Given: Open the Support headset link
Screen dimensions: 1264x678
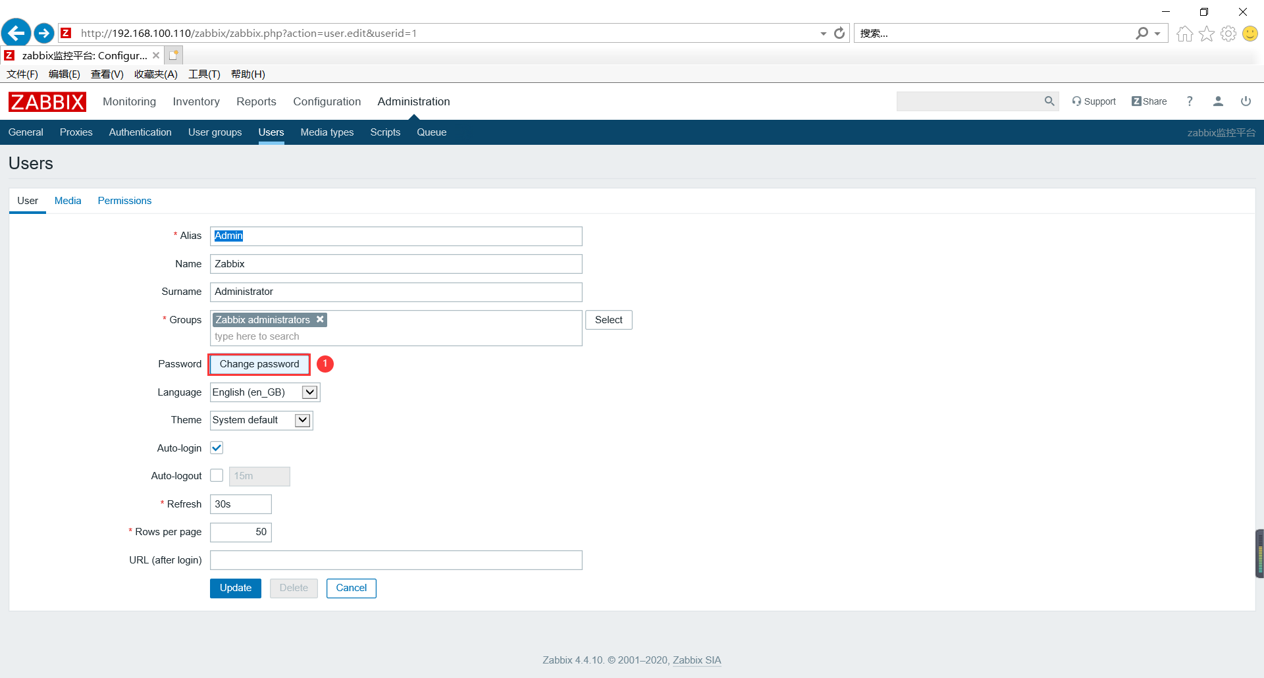Looking at the screenshot, I should coord(1093,101).
